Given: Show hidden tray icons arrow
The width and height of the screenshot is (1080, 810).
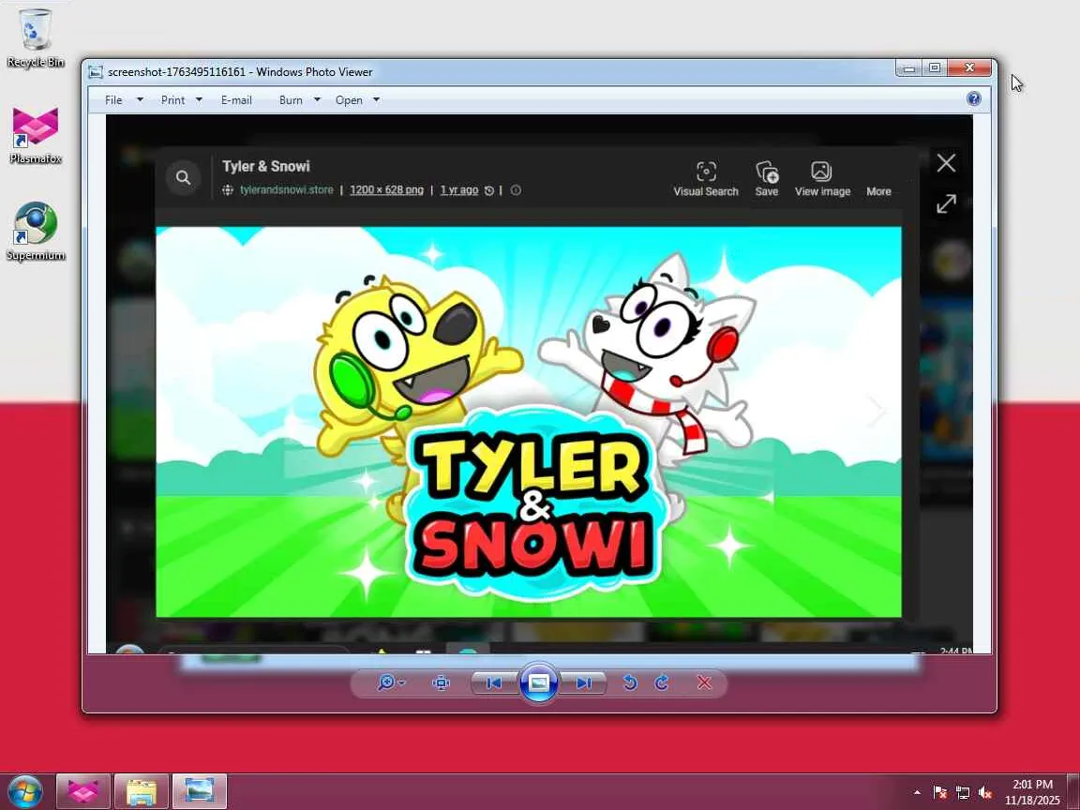Looking at the screenshot, I should point(917,793).
